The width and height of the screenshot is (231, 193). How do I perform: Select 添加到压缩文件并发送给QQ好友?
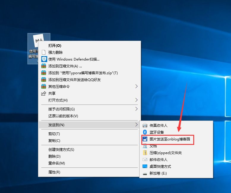(x=89, y=80)
